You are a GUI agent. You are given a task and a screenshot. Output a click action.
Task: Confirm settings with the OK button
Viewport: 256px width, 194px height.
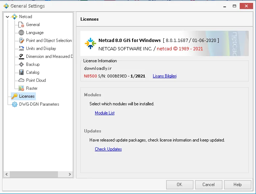180,185
